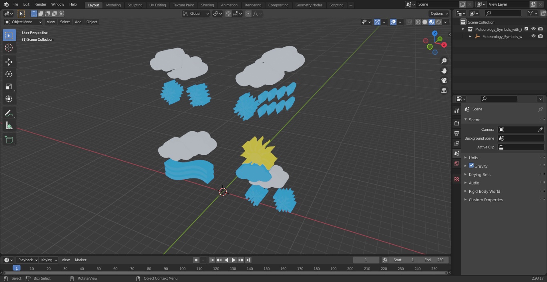Select material preview shading
Viewport: 547px width, 282px height.
pyautogui.click(x=432, y=22)
